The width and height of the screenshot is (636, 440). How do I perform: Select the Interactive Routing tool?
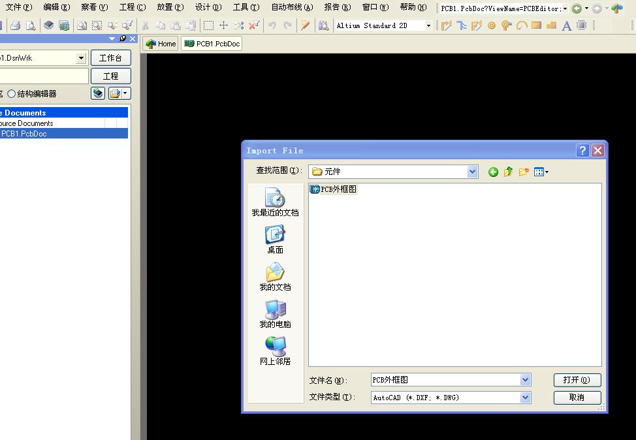[x=447, y=25]
